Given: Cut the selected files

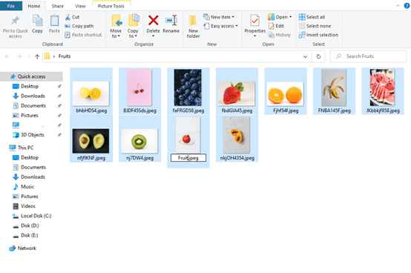Looking at the screenshot, I should (73, 17).
